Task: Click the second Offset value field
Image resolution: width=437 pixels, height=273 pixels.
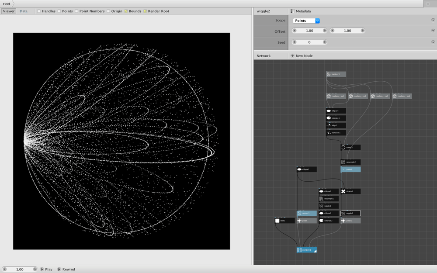Action: coord(347,31)
